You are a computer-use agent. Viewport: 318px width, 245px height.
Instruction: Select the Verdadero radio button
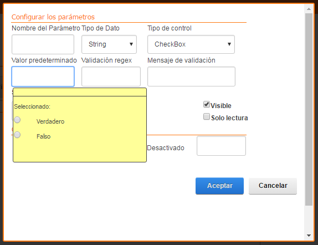(17, 120)
